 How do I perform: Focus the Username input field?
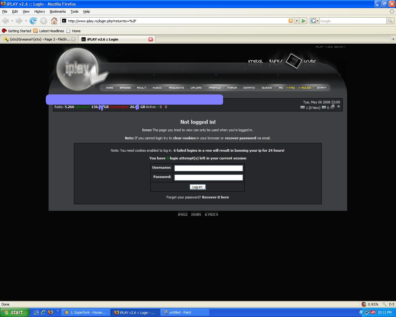point(209,168)
